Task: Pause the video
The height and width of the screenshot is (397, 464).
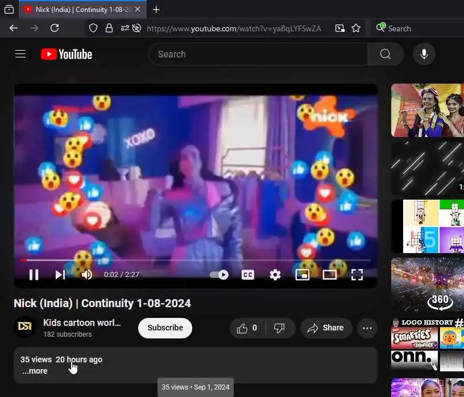Action: click(34, 275)
